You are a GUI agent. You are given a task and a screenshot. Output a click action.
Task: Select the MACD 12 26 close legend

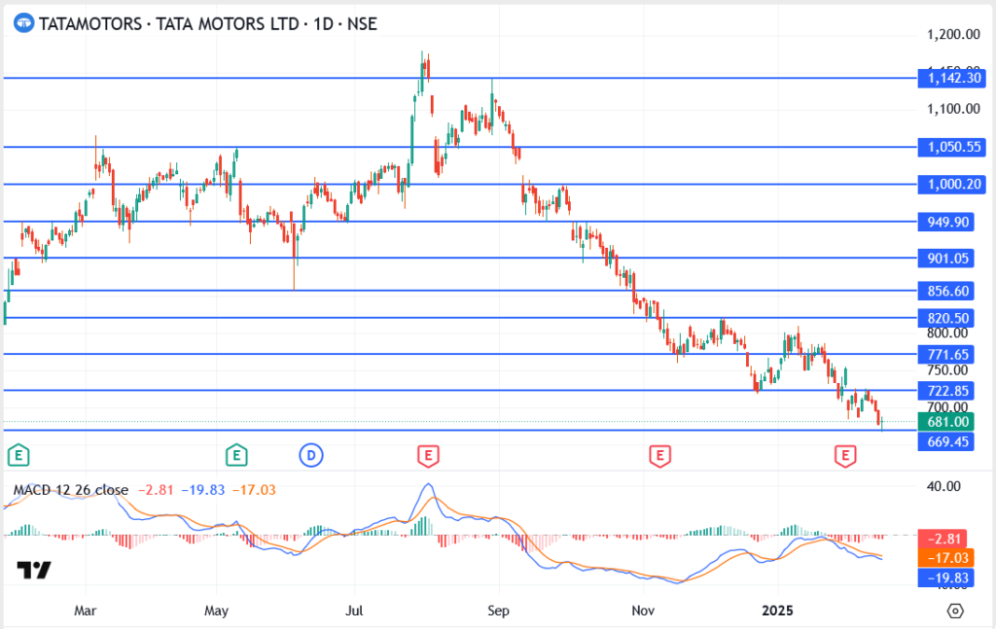click(x=70, y=490)
